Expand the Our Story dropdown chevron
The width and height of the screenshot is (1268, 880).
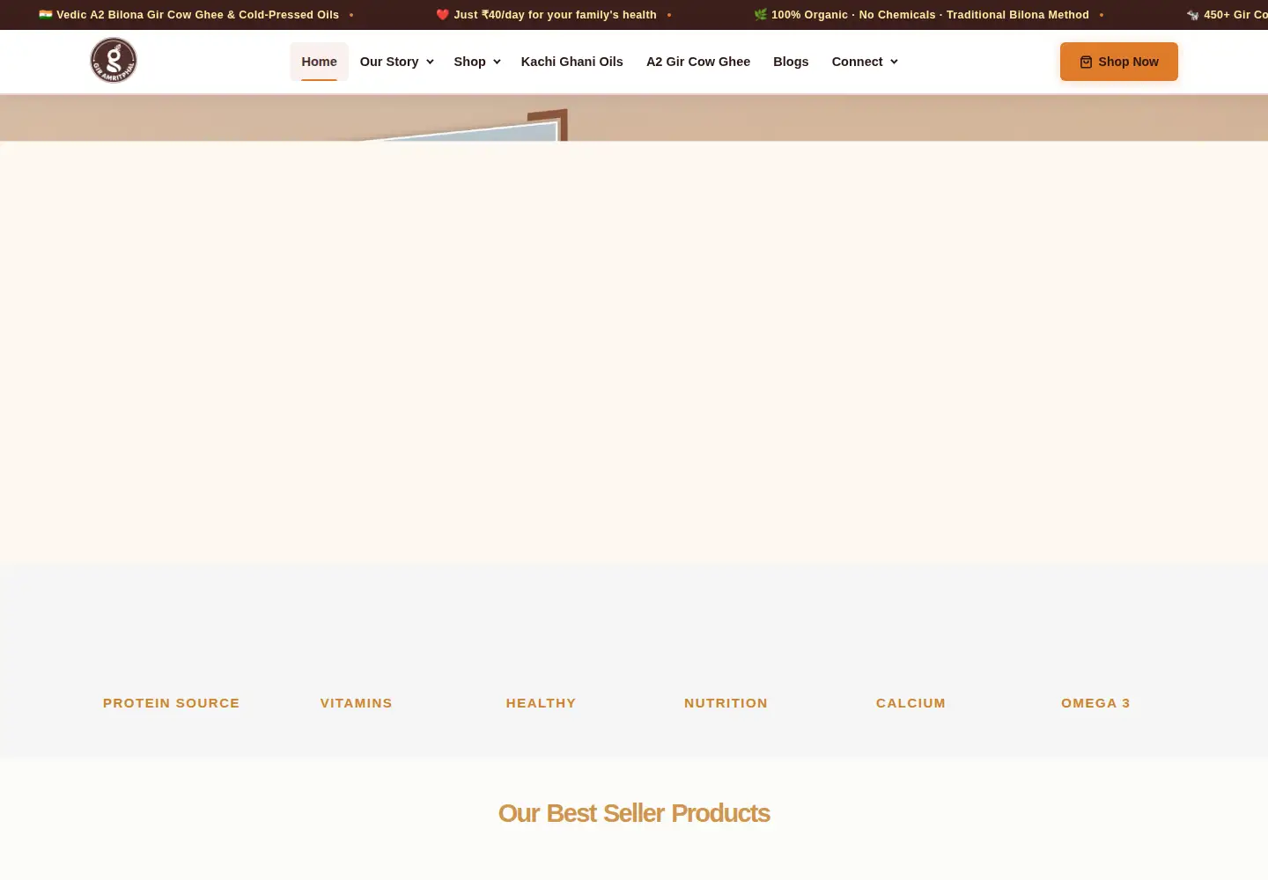pyautogui.click(x=430, y=62)
